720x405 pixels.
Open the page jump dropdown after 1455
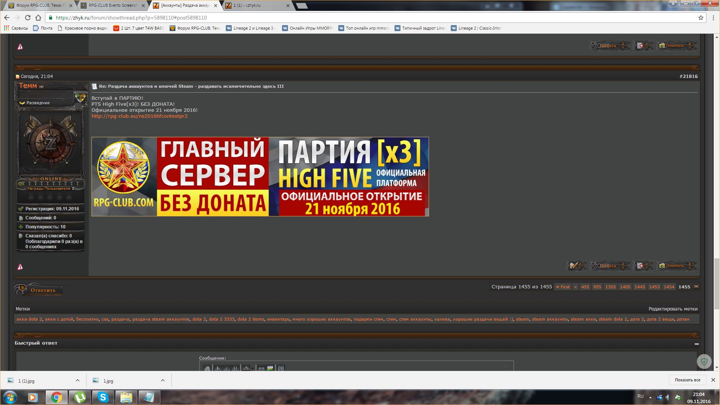tap(696, 286)
